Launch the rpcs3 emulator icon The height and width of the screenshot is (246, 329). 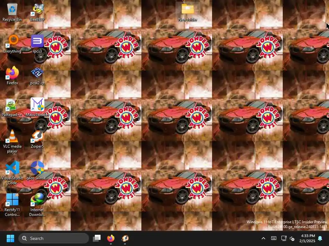[37, 44]
